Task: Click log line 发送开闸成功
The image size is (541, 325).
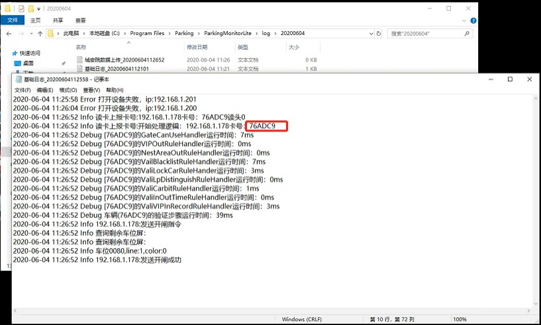Action: (x=97, y=260)
